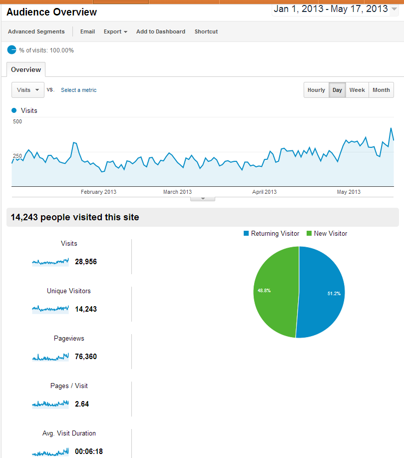This screenshot has width=404, height=458.
Task: Click the blue % of visits pie icon
Action: click(11, 50)
